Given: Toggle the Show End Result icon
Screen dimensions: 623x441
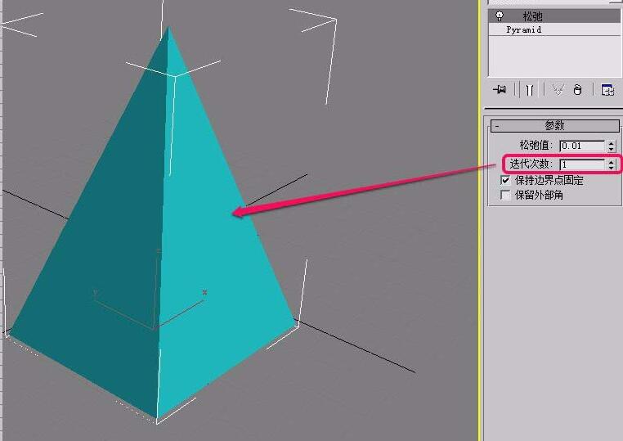Looking at the screenshot, I should click(529, 90).
